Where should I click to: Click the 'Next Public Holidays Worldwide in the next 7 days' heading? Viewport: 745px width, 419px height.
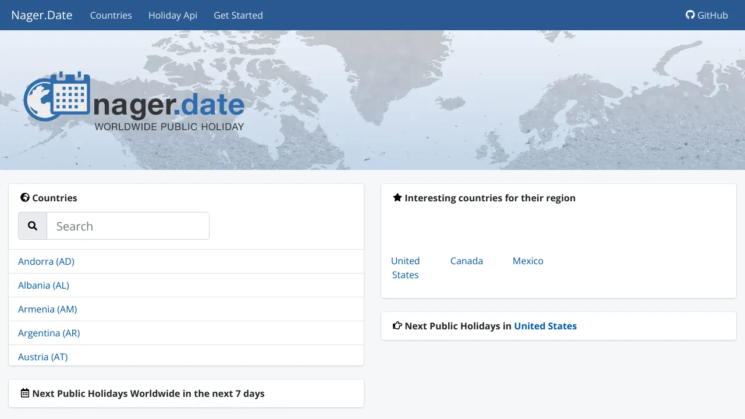(x=148, y=393)
